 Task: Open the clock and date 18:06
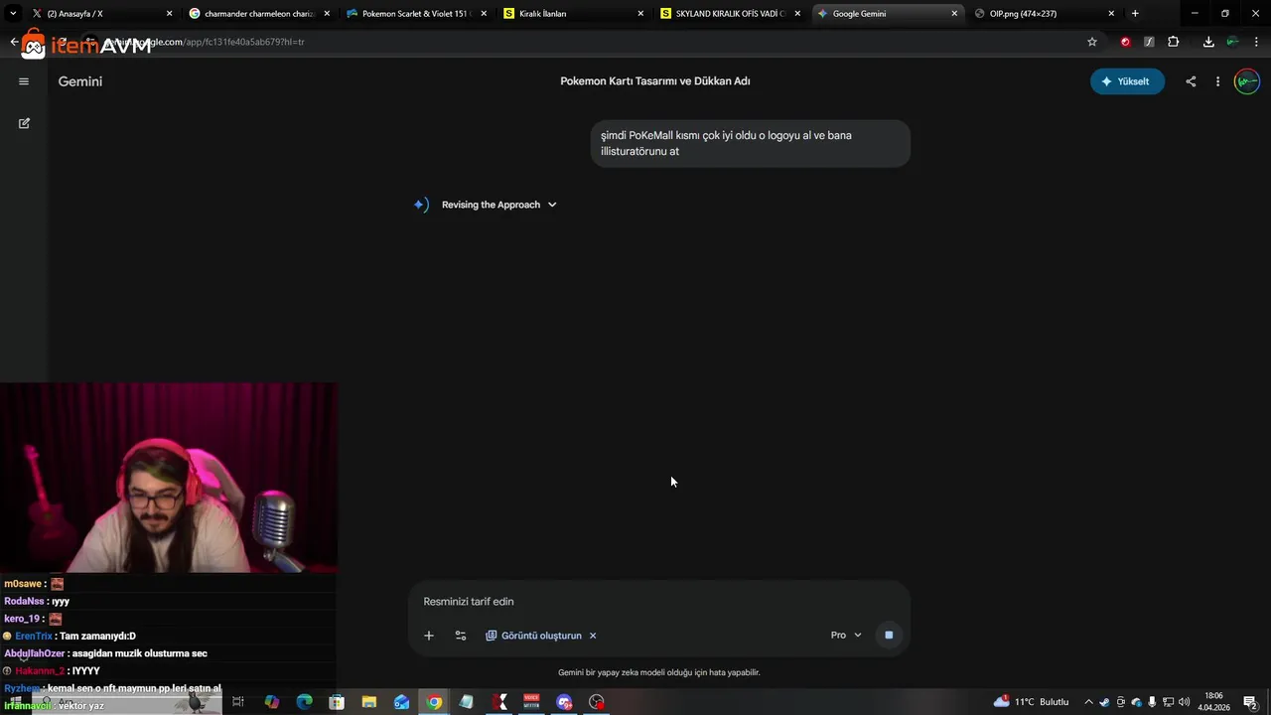coord(1213,702)
